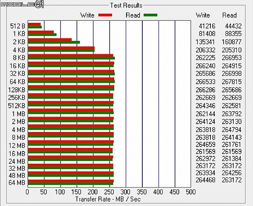The image size is (253, 206).
Task: Click write value 41216
Action: (x=207, y=26)
